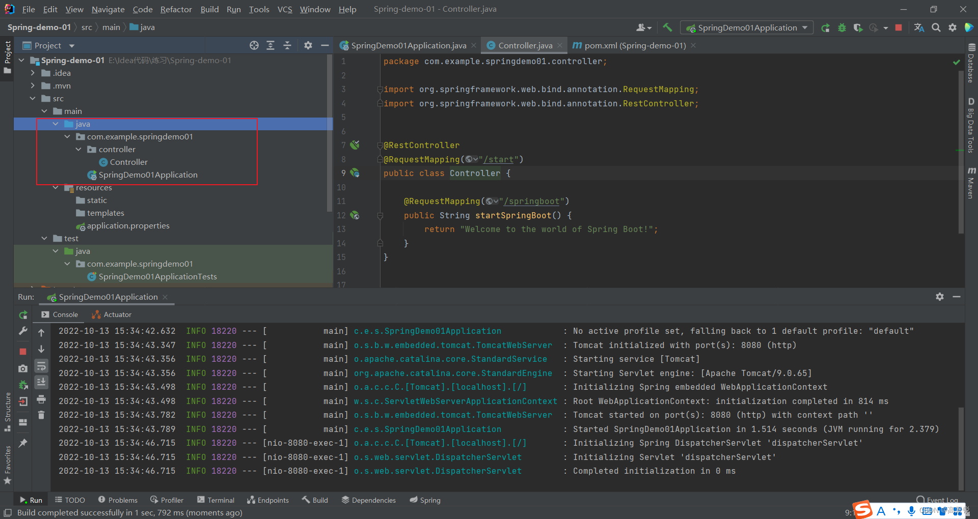Click the editor vertical scrollbar

[961, 153]
